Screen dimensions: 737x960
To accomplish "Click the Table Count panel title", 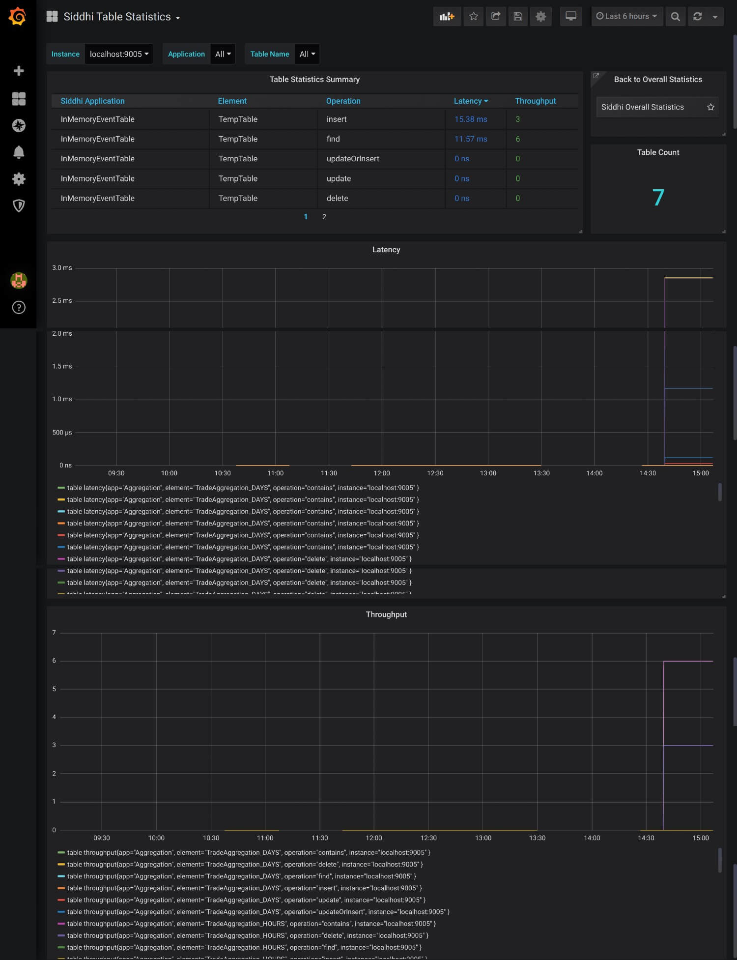I will coord(658,152).
